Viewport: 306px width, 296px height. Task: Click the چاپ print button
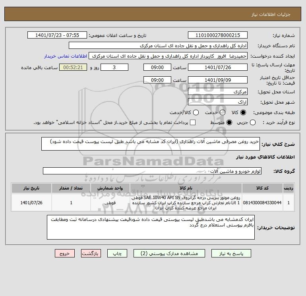(x=117, y=253)
